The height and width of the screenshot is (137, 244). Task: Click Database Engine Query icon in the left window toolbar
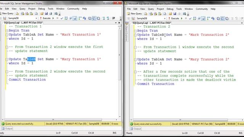(x=17, y=14)
